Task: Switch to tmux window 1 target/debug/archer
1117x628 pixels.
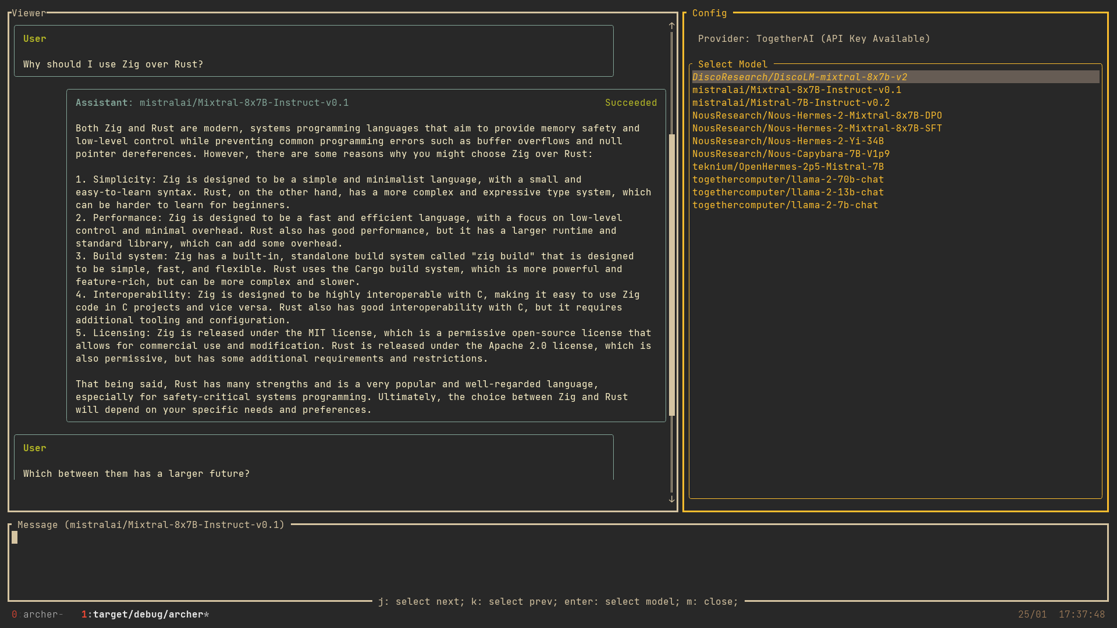Action: pos(145,614)
